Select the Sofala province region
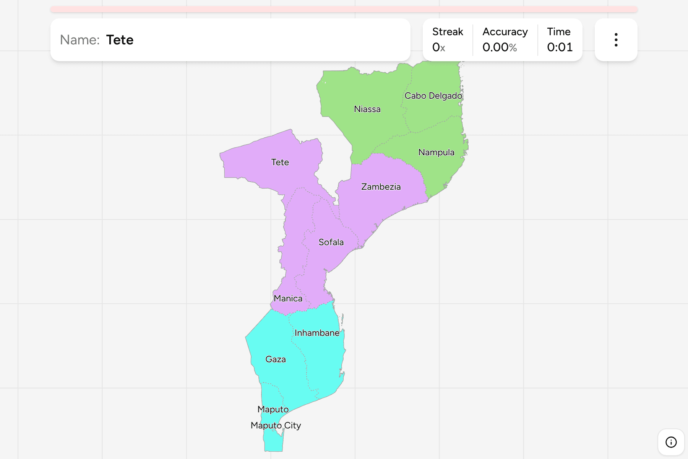 click(331, 242)
